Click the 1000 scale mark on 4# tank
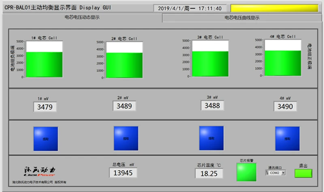The width and height of the screenshot is (324, 192). [x=258, y=68]
